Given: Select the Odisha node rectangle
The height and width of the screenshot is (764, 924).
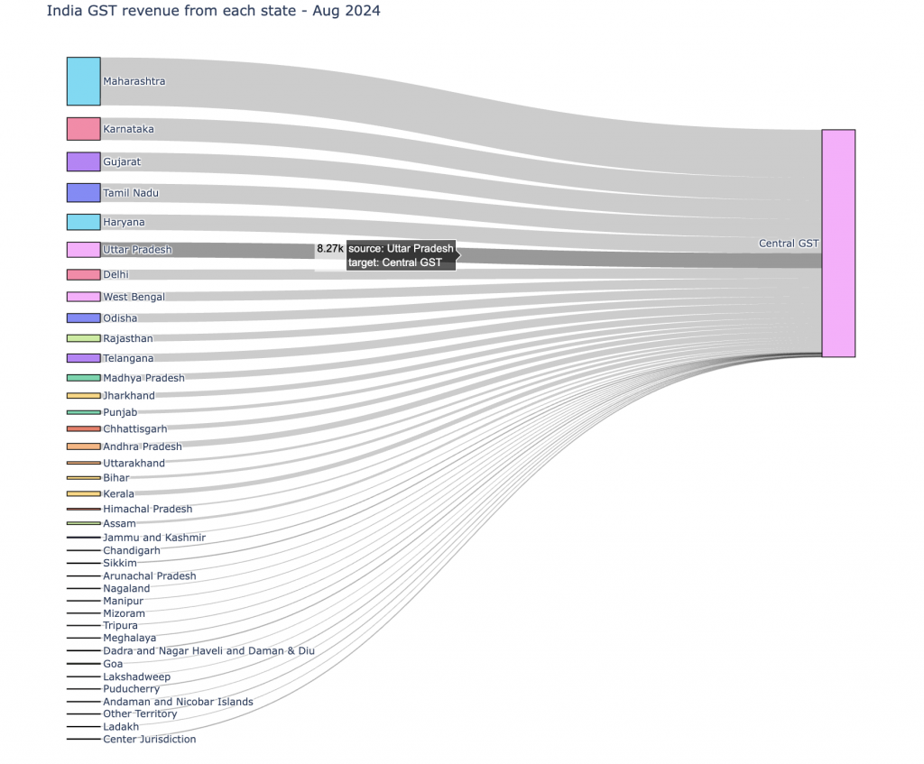Looking at the screenshot, I should (x=83, y=318).
